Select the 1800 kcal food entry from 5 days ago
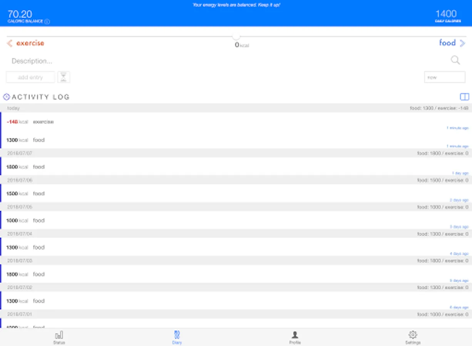The height and width of the screenshot is (346, 472). 236,274
